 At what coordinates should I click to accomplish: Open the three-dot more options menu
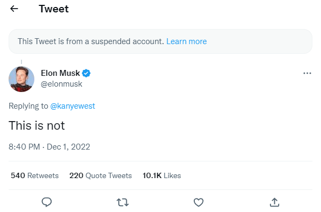[x=307, y=73]
